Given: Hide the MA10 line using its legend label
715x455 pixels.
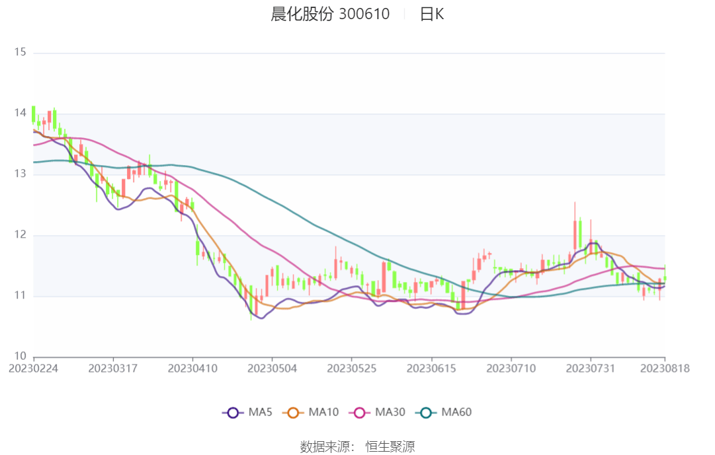Looking at the screenshot, I should (x=323, y=413).
